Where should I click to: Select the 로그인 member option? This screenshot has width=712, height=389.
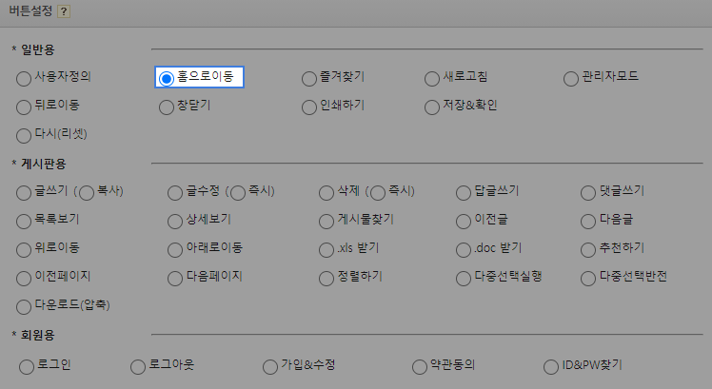click(x=27, y=366)
